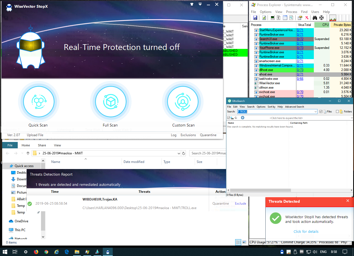Open the Options menu in UltraSearch
The width and height of the screenshot is (354, 256).
(261, 107)
